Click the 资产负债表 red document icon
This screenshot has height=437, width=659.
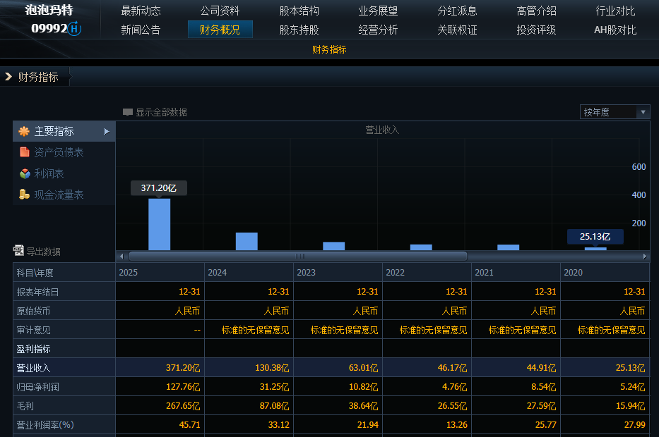24,152
